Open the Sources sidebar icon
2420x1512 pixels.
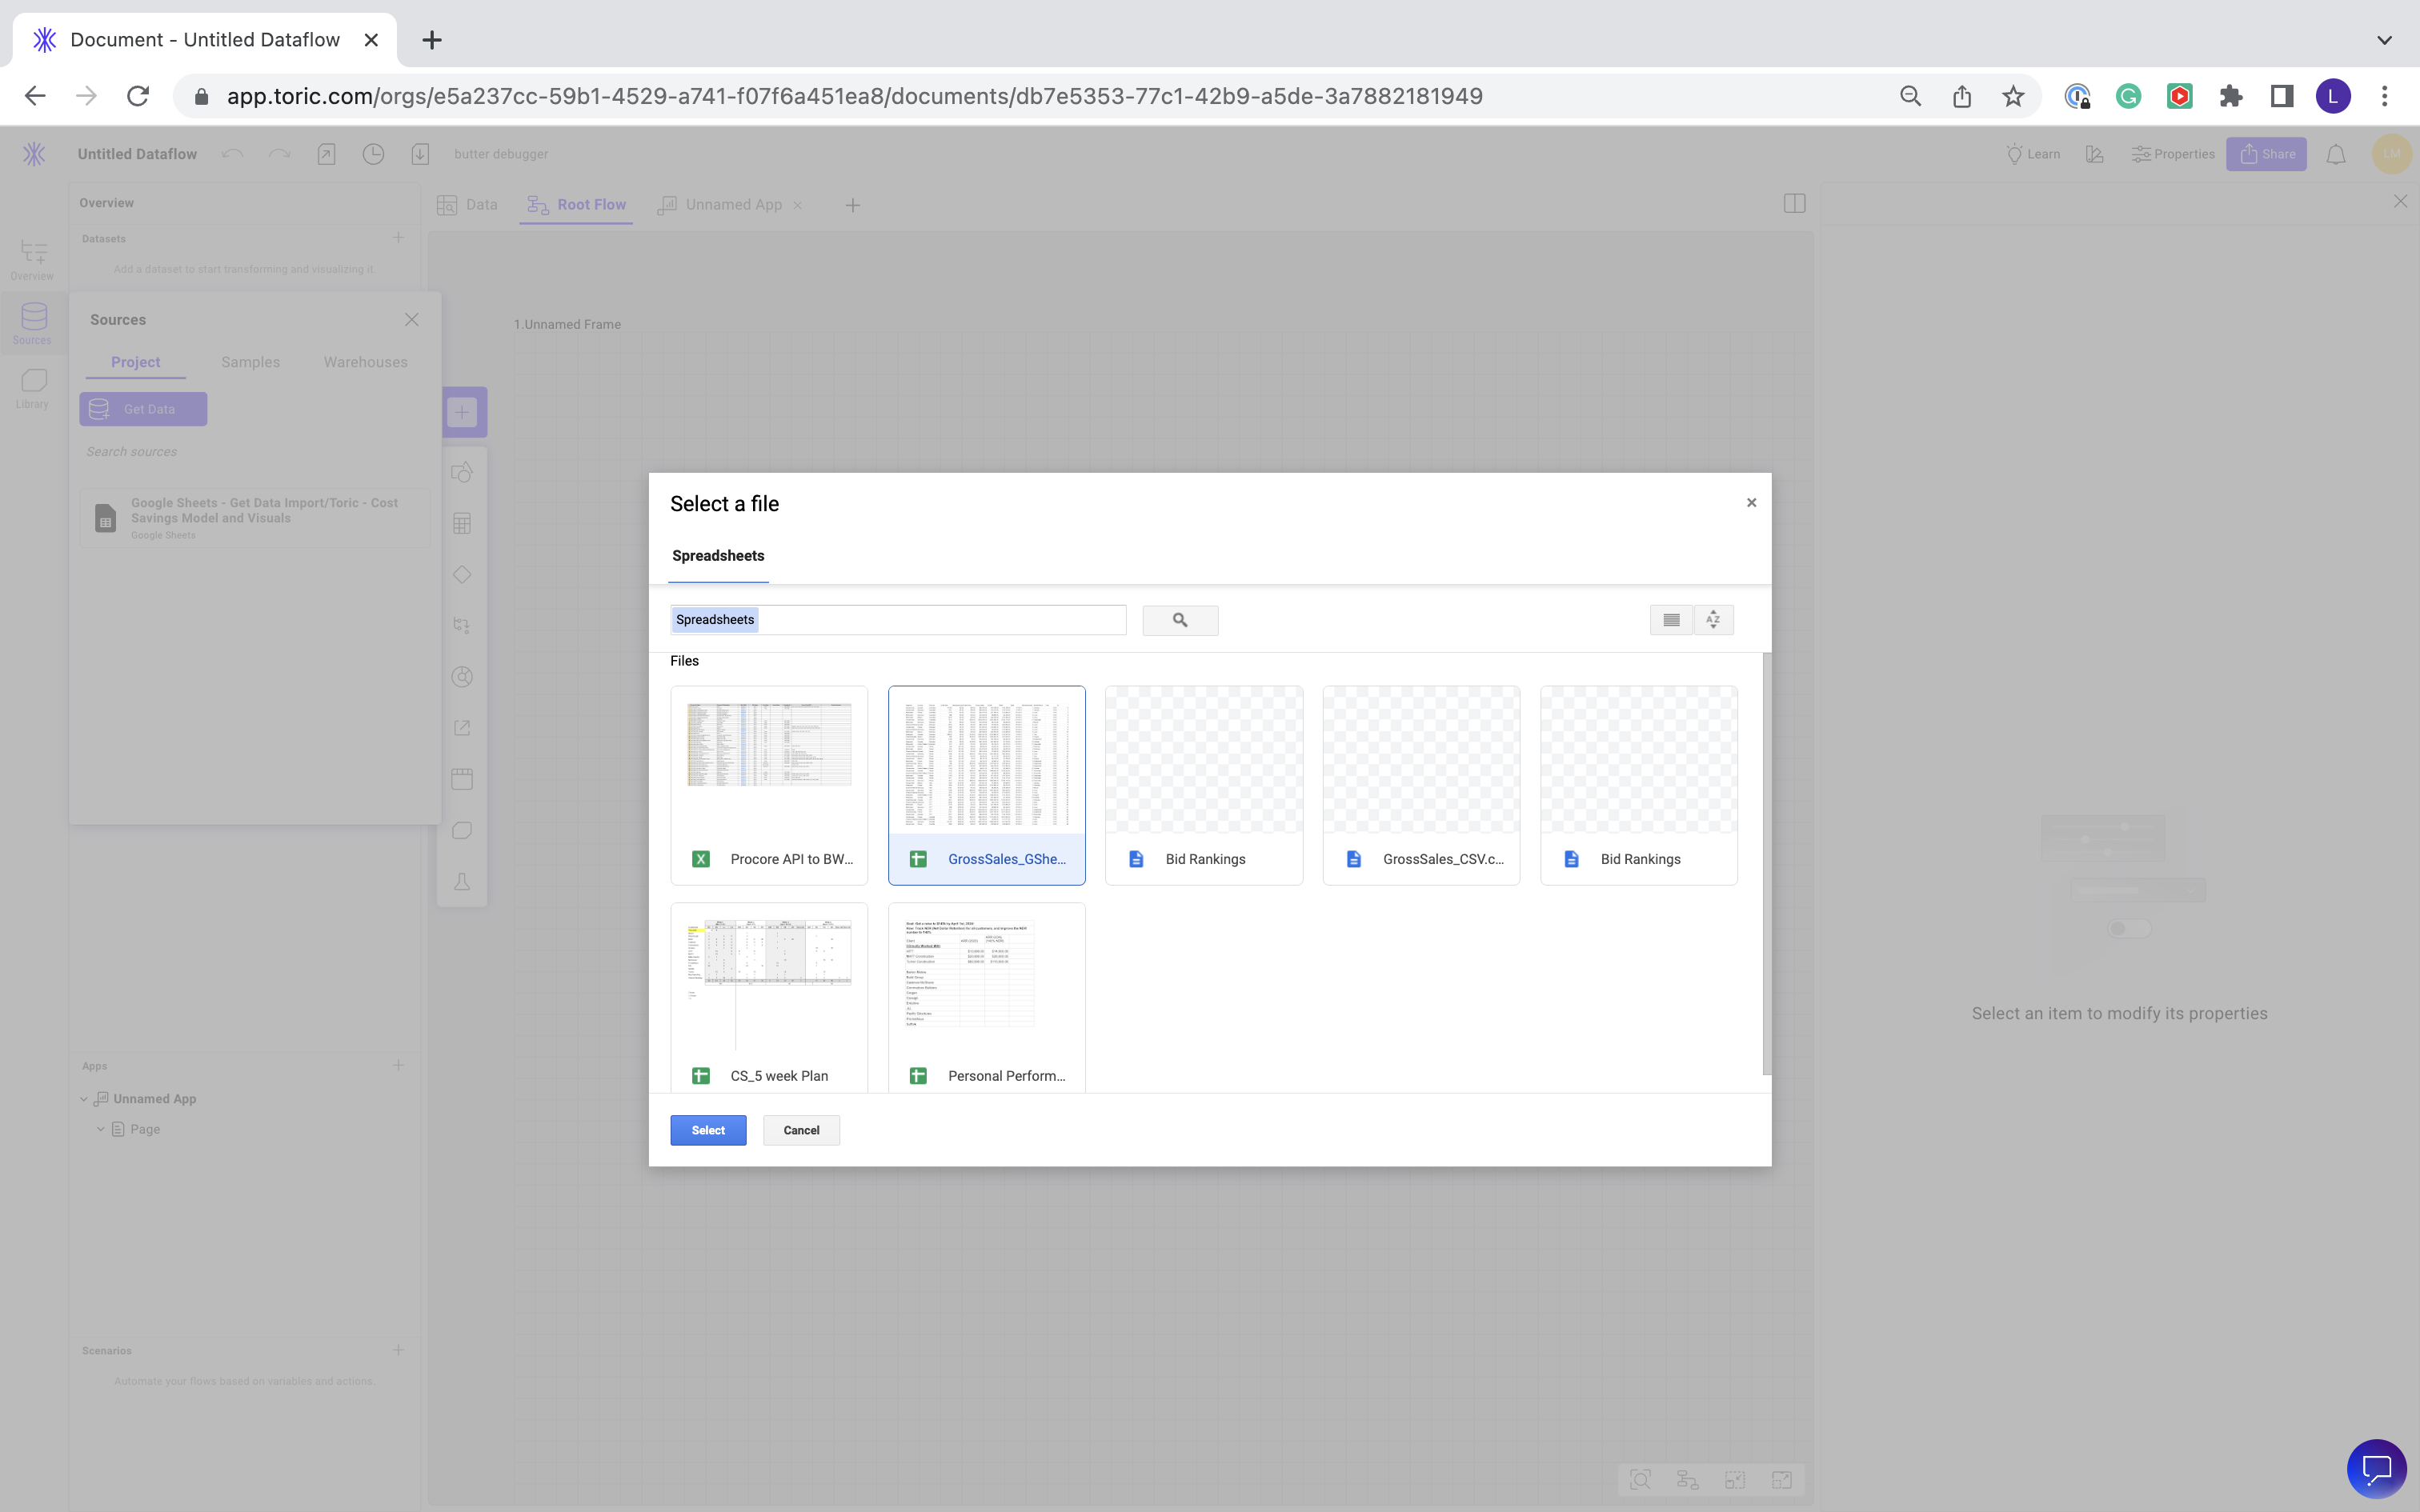coord(33,323)
